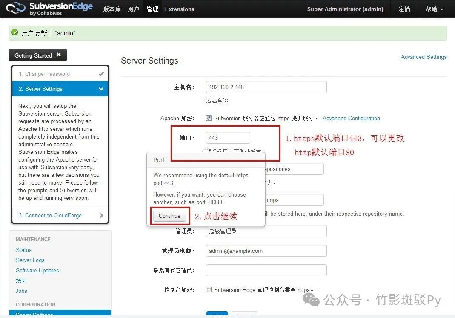Click the 联系替代管理员 input field

click(266, 270)
